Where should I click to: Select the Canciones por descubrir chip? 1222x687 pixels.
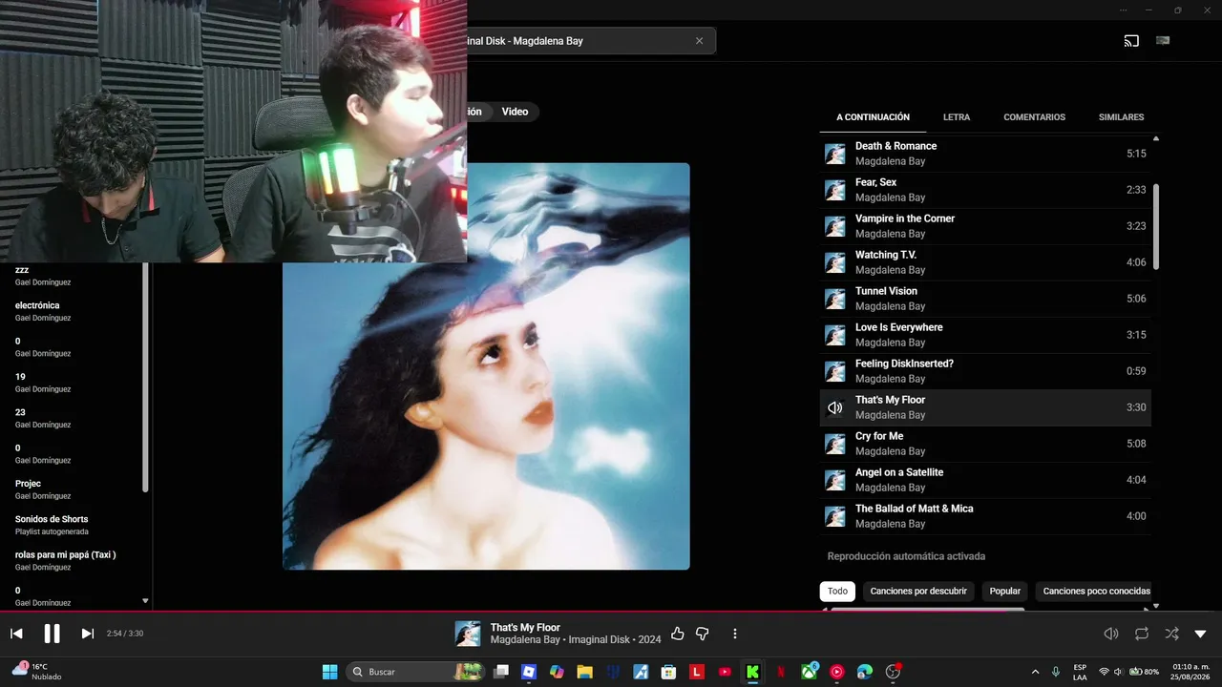point(918,592)
